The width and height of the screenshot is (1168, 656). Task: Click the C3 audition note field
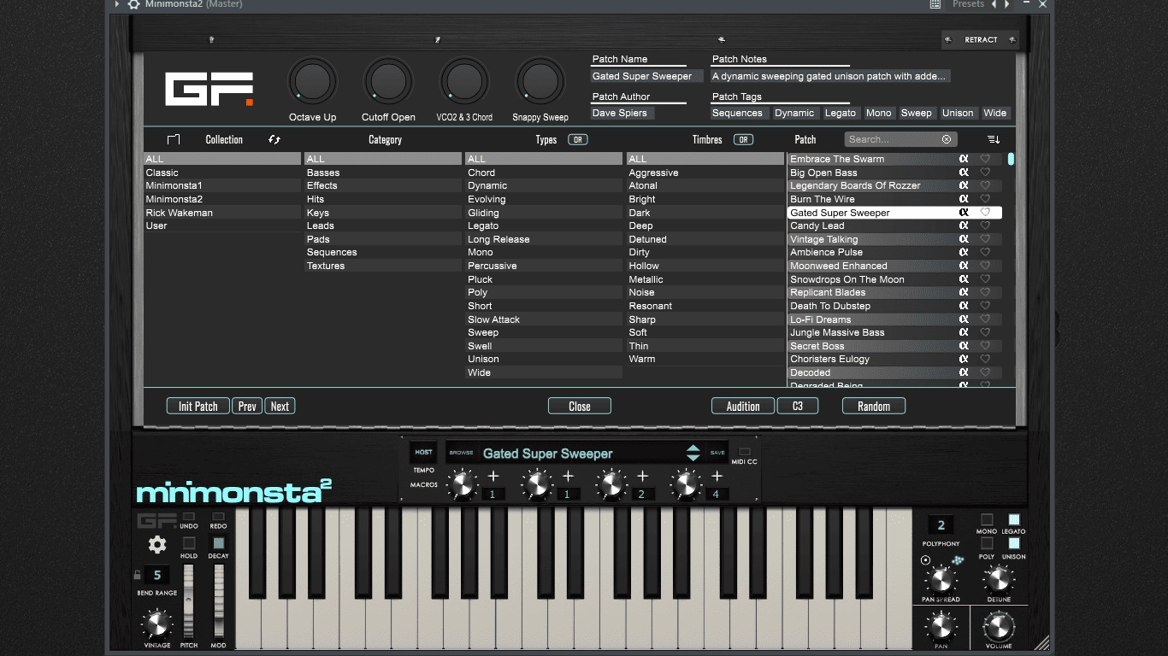(798, 406)
